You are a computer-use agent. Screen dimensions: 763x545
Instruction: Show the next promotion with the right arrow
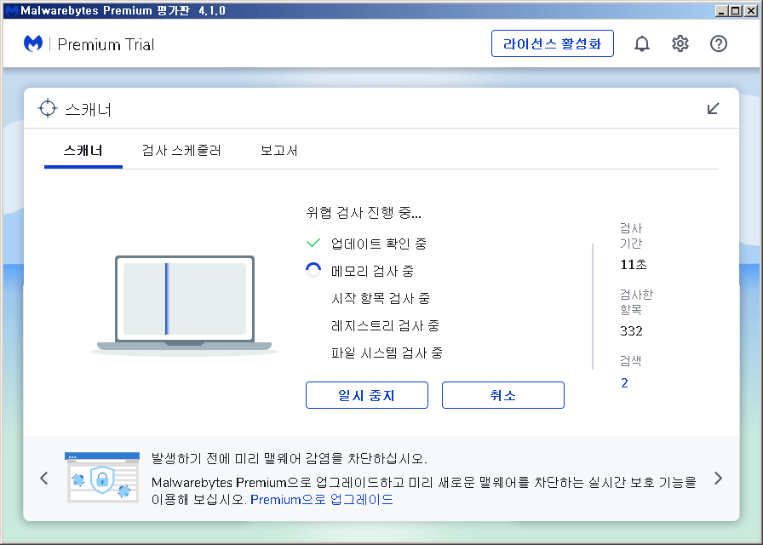click(x=718, y=479)
